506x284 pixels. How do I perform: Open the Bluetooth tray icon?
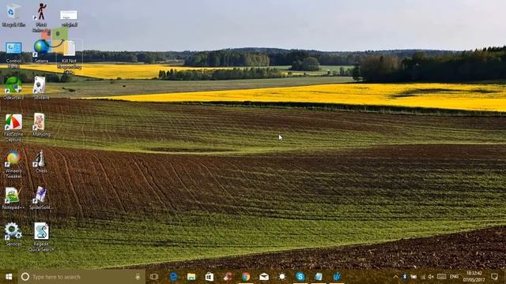point(404,277)
